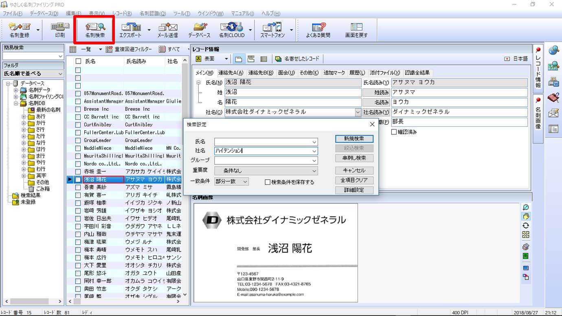Toggle the select-all checkbox in list header
This screenshot has height=316, width=562.
coord(79,61)
